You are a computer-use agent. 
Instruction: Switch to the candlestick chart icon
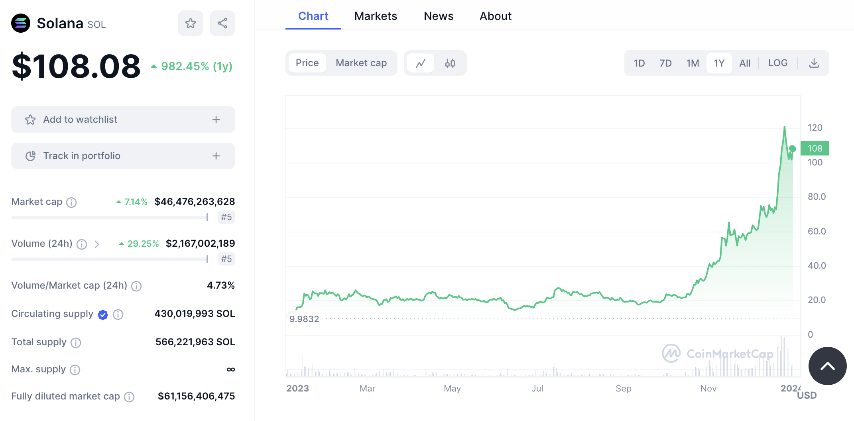(x=450, y=63)
